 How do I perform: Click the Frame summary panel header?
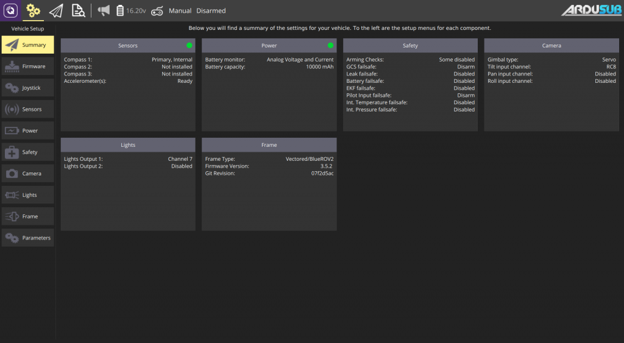269,145
